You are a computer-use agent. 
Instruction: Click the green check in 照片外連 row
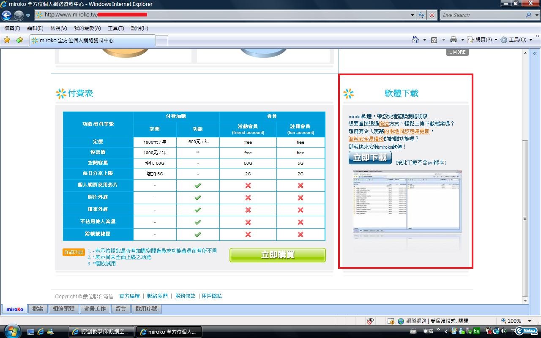click(197, 197)
